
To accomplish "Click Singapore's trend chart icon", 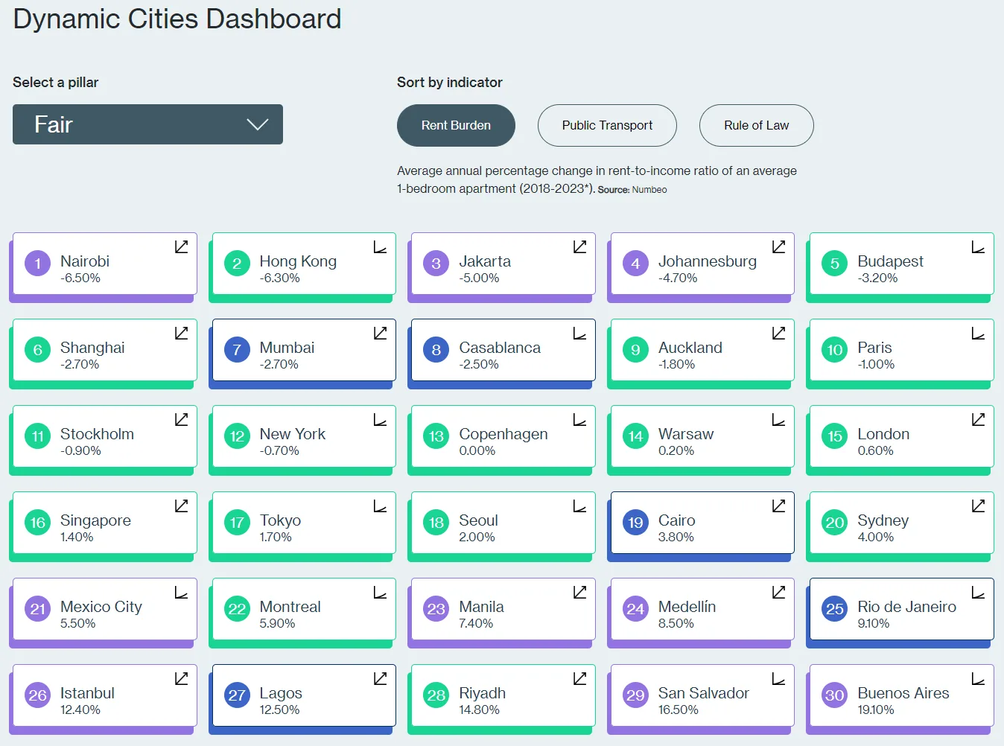I will (181, 506).
